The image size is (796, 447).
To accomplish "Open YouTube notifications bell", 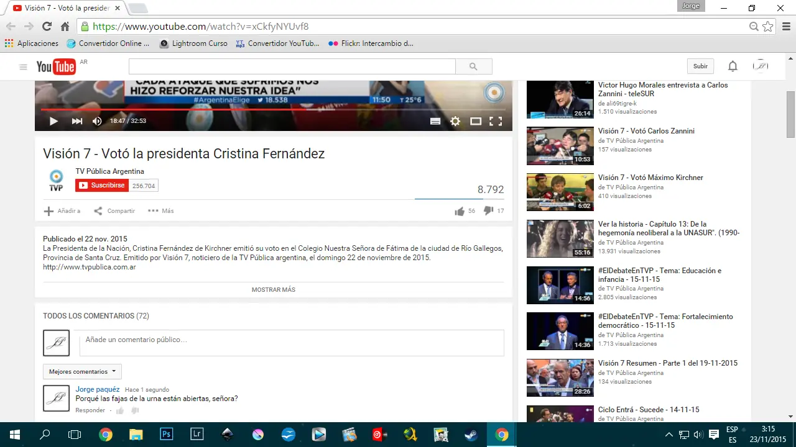I will 733,66.
